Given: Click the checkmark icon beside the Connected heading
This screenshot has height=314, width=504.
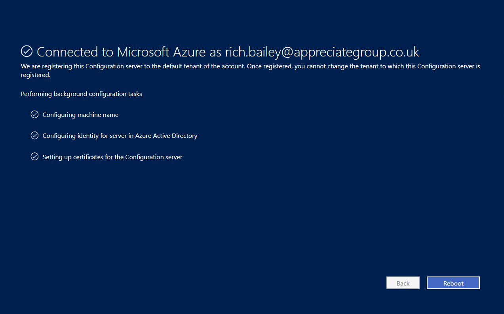Looking at the screenshot, I should pos(27,51).
